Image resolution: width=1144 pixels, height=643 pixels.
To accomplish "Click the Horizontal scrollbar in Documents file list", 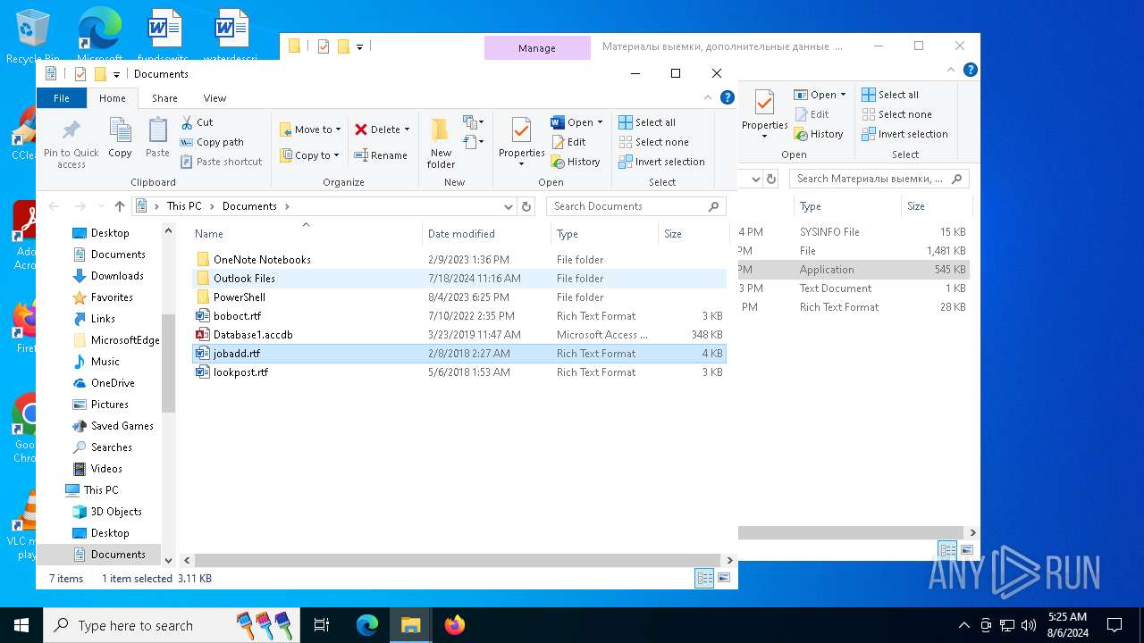I will [456, 561].
